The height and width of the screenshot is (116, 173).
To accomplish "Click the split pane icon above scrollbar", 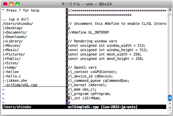I will click(170, 10).
